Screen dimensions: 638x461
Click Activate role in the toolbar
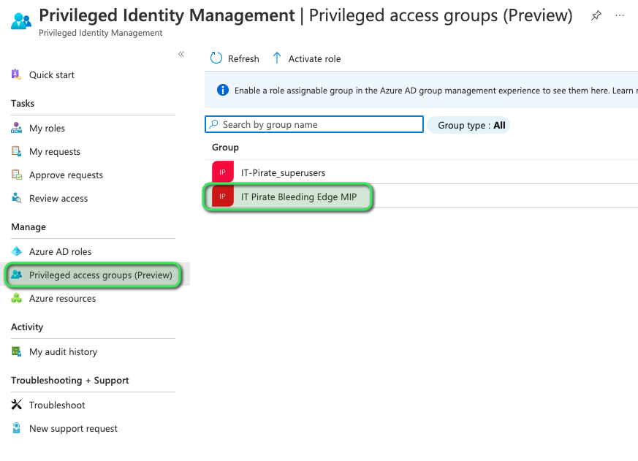point(314,59)
